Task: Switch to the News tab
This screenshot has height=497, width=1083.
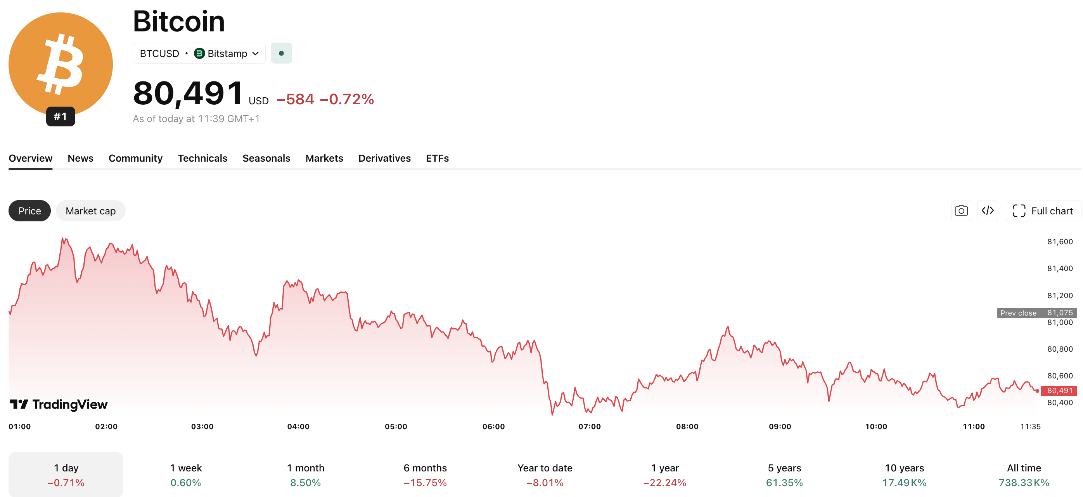Action: [80, 159]
